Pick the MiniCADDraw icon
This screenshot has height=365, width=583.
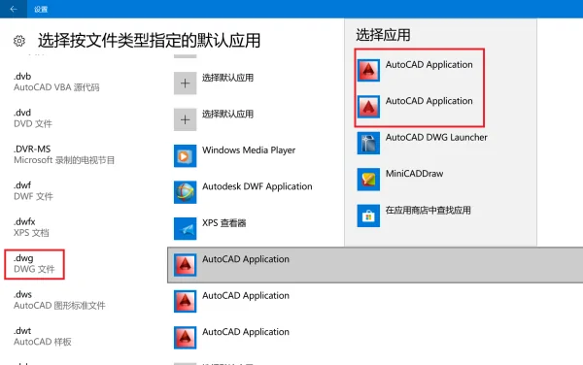[x=368, y=180]
